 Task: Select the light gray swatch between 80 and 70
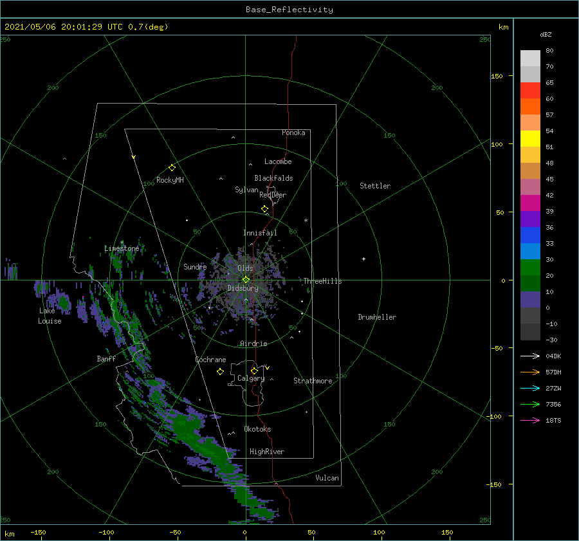click(x=530, y=59)
